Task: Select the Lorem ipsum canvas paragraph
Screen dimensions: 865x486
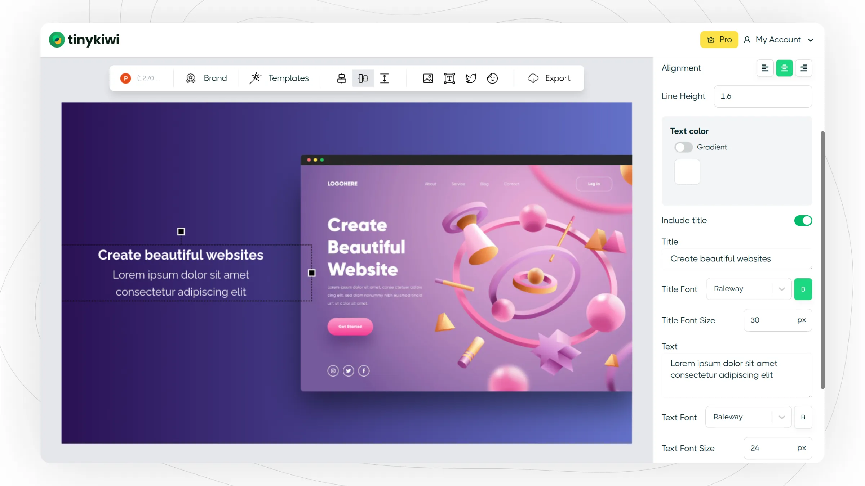Action: tap(181, 283)
